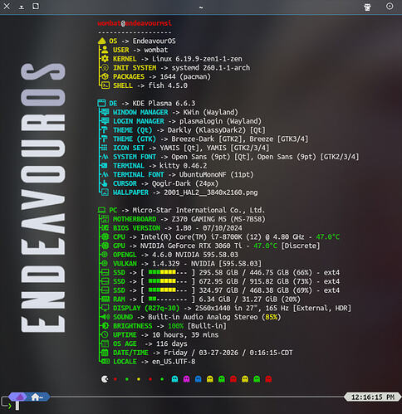The image size is (402, 414).
Task: Click the EndeavourOS logo prompt segment
Action: click(17, 397)
